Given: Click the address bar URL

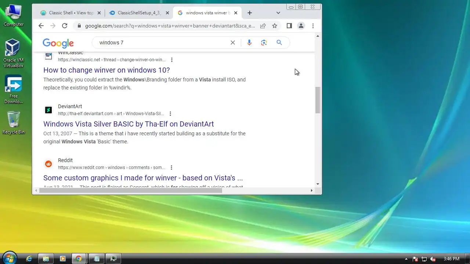Looking at the screenshot, I should [x=170, y=26].
